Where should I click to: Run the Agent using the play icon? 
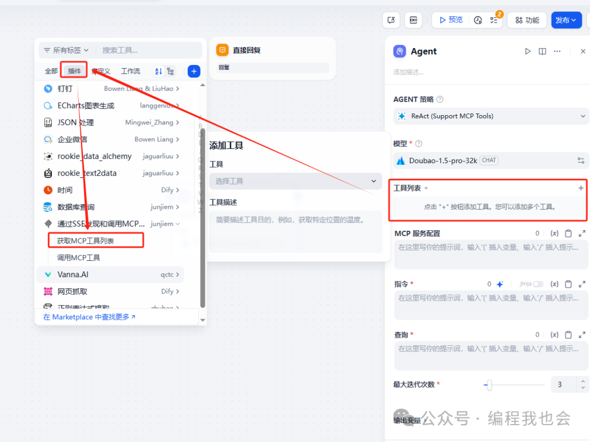pos(528,51)
